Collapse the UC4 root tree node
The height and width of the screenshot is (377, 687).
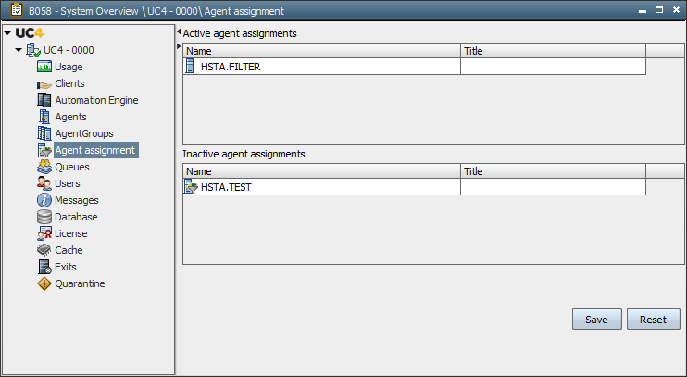(7, 33)
